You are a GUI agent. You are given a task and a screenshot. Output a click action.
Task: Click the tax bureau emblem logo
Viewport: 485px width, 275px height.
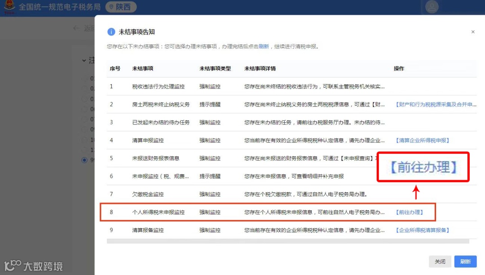[x=9, y=7]
